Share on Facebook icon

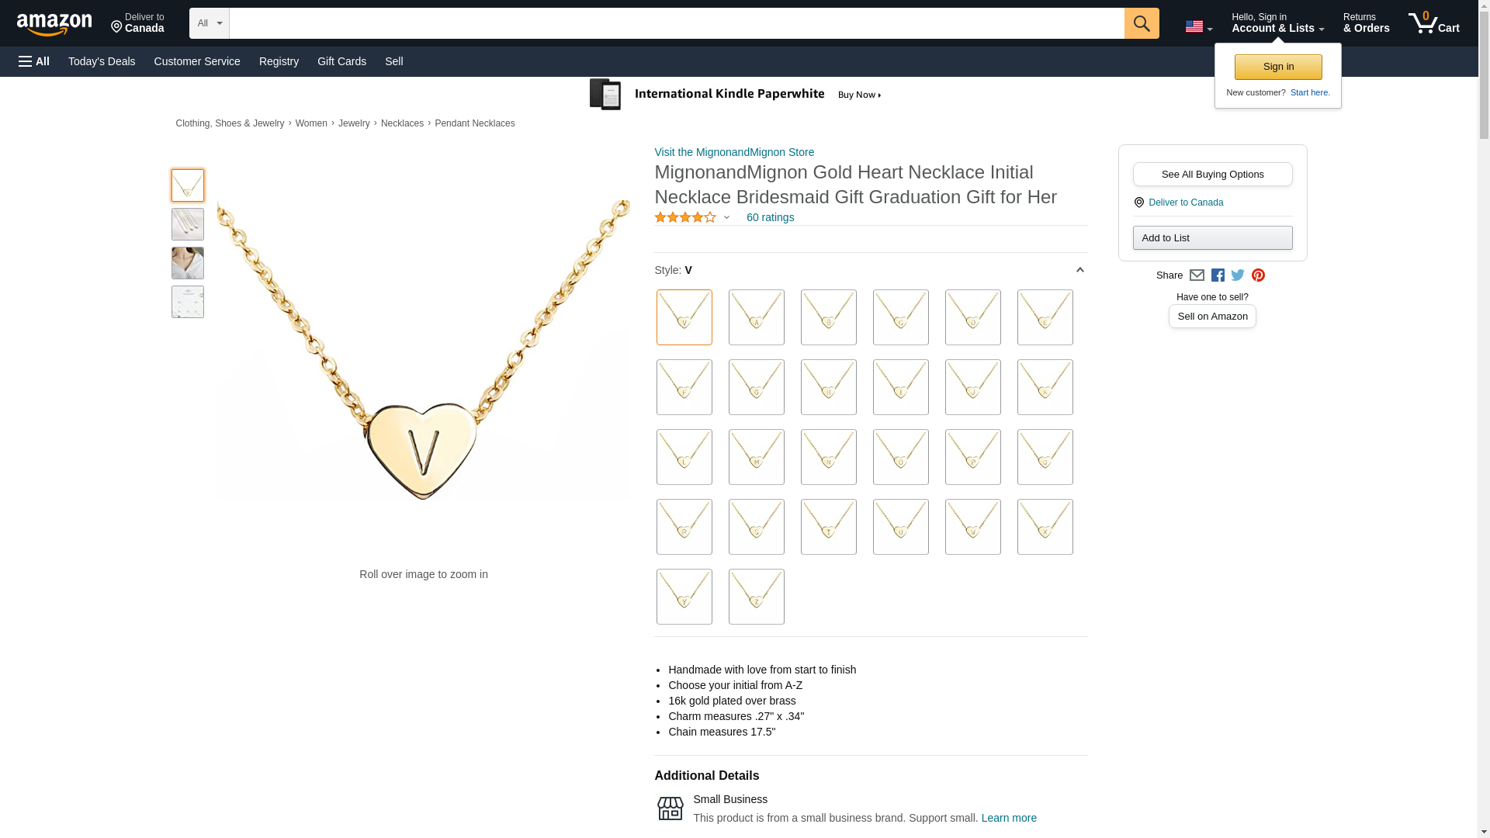(1218, 275)
